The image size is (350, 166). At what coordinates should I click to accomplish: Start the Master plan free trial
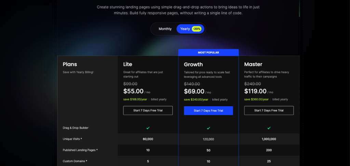[x=269, y=110]
